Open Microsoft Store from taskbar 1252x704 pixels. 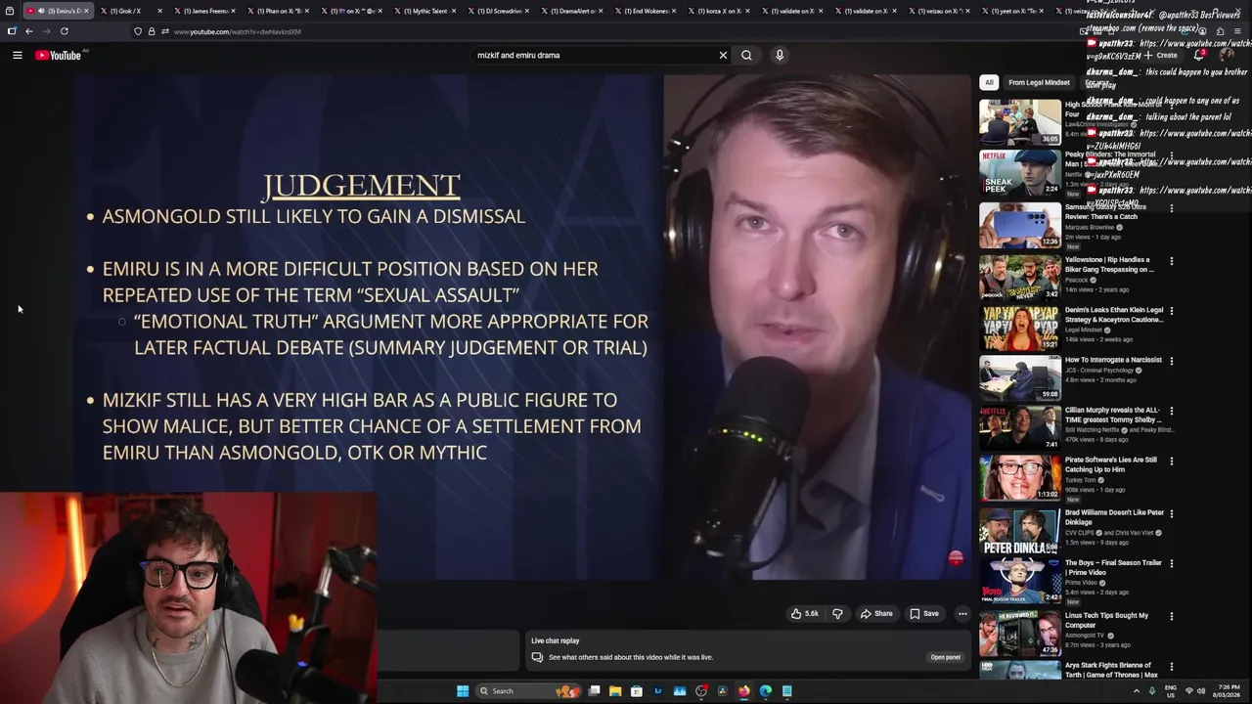pos(637,691)
